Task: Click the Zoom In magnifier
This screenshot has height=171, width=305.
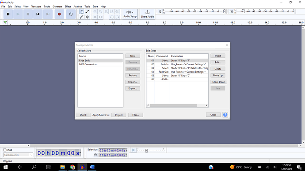Action: [x=95, y=11]
